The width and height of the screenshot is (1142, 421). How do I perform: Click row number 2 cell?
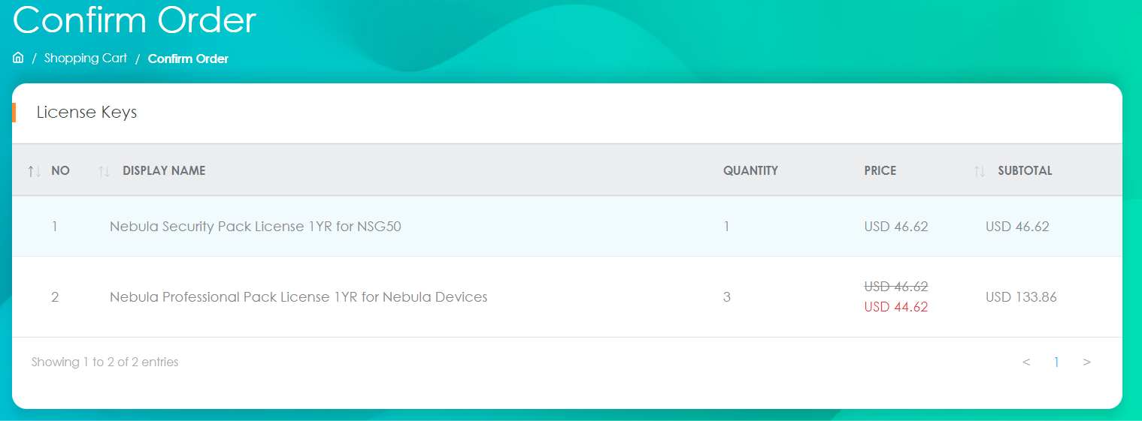55,296
